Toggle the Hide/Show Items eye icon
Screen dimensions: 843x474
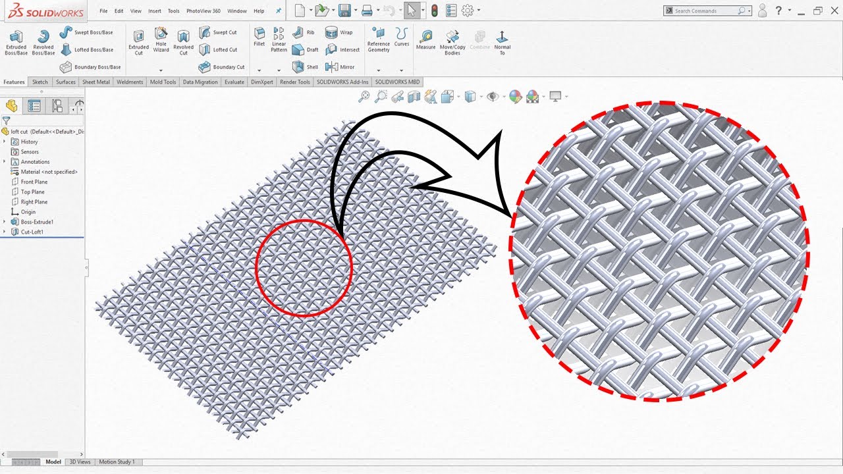coord(491,97)
